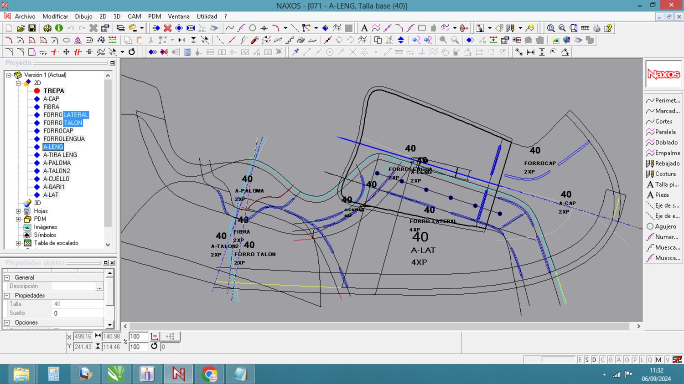
Task: Click the red X delete piece icon
Action: [167, 28]
